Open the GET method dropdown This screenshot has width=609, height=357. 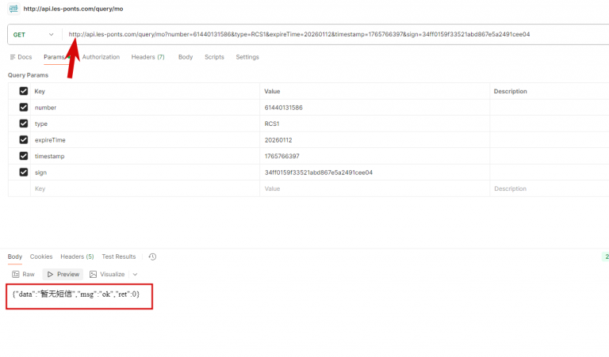pos(34,35)
